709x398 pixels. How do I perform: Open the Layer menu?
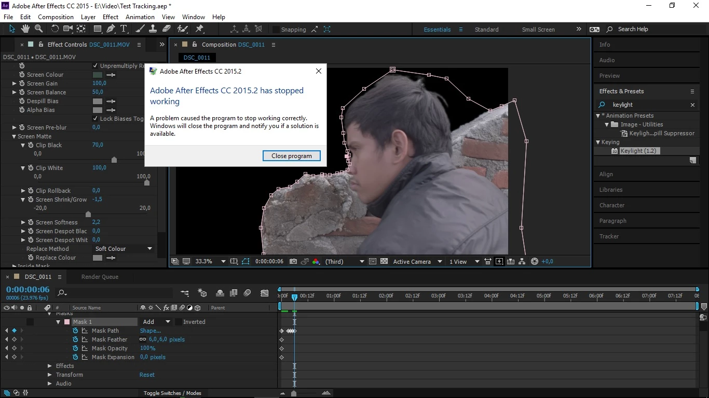point(88,17)
